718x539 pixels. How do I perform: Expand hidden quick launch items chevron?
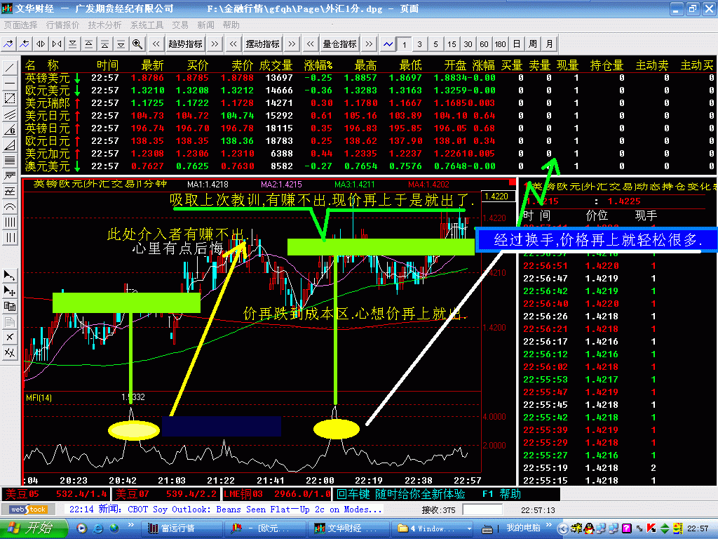click(x=130, y=525)
